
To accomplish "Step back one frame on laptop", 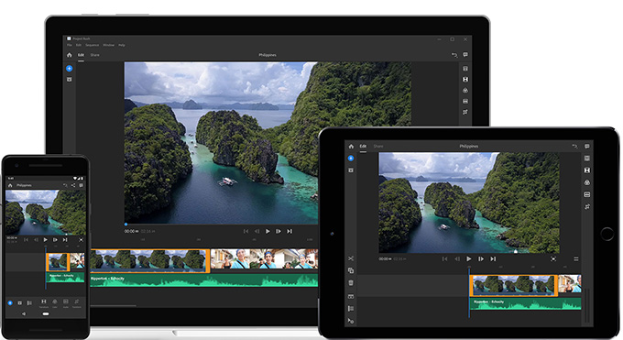I will pos(257,231).
